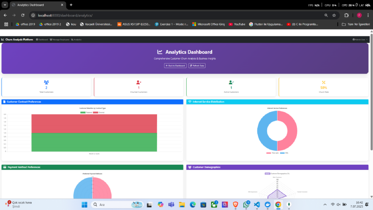
Task: Click the card icon in Payment Method Preferences header
Action: (x=5, y=167)
